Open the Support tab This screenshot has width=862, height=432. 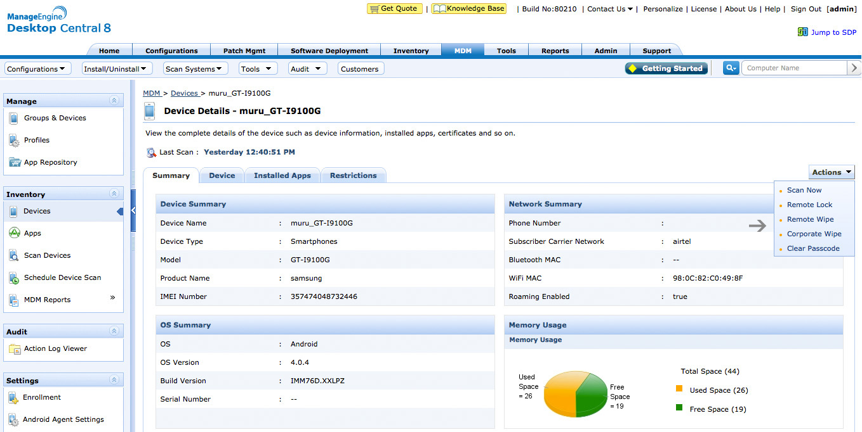[656, 51]
